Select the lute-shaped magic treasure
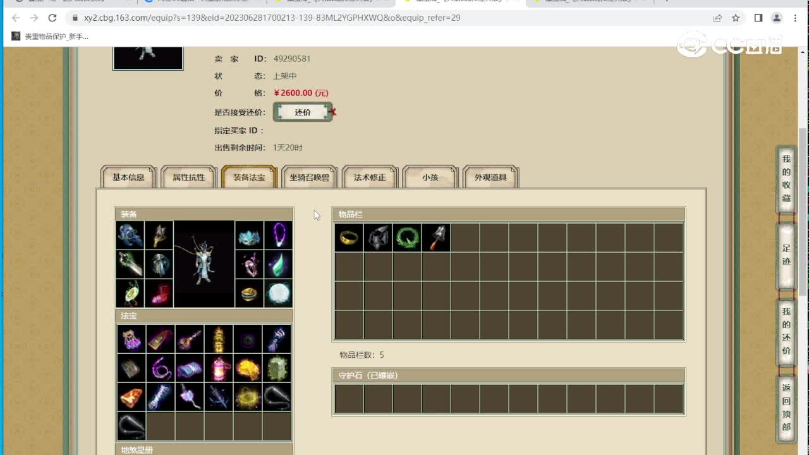 [x=190, y=339]
